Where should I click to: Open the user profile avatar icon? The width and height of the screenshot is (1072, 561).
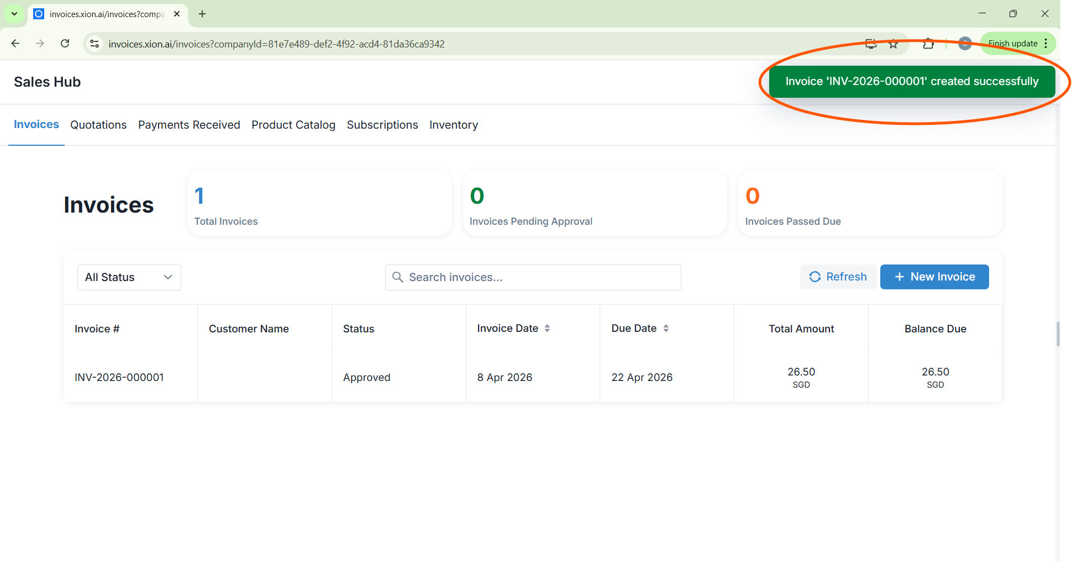tap(965, 44)
